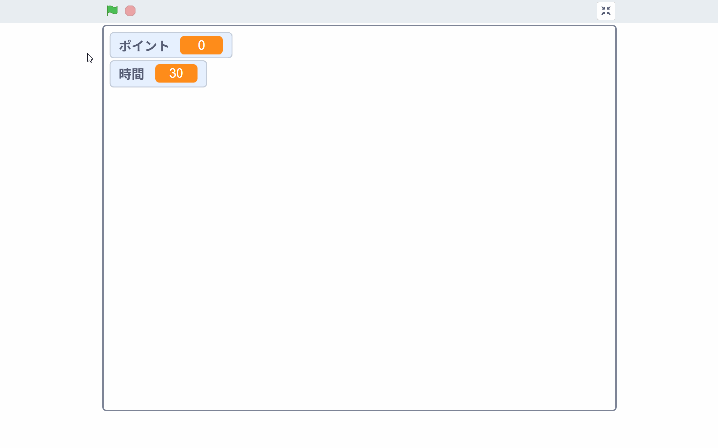This screenshot has height=448, width=718.
Task: Expand the 時間 monitor to large readout
Action: [x=158, y=74]
